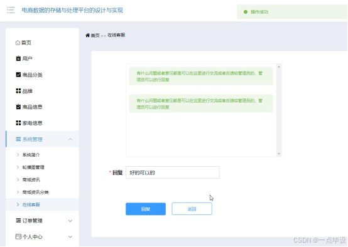348x247 pixels.
Task: Click the 商品信息 checklist icon
Action: (x=18, y=107)
